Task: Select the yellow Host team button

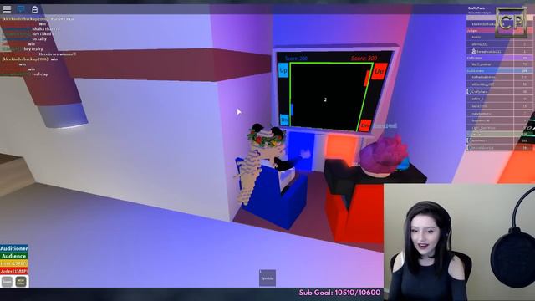Action: pyautogui.click(x=14, y=263)
